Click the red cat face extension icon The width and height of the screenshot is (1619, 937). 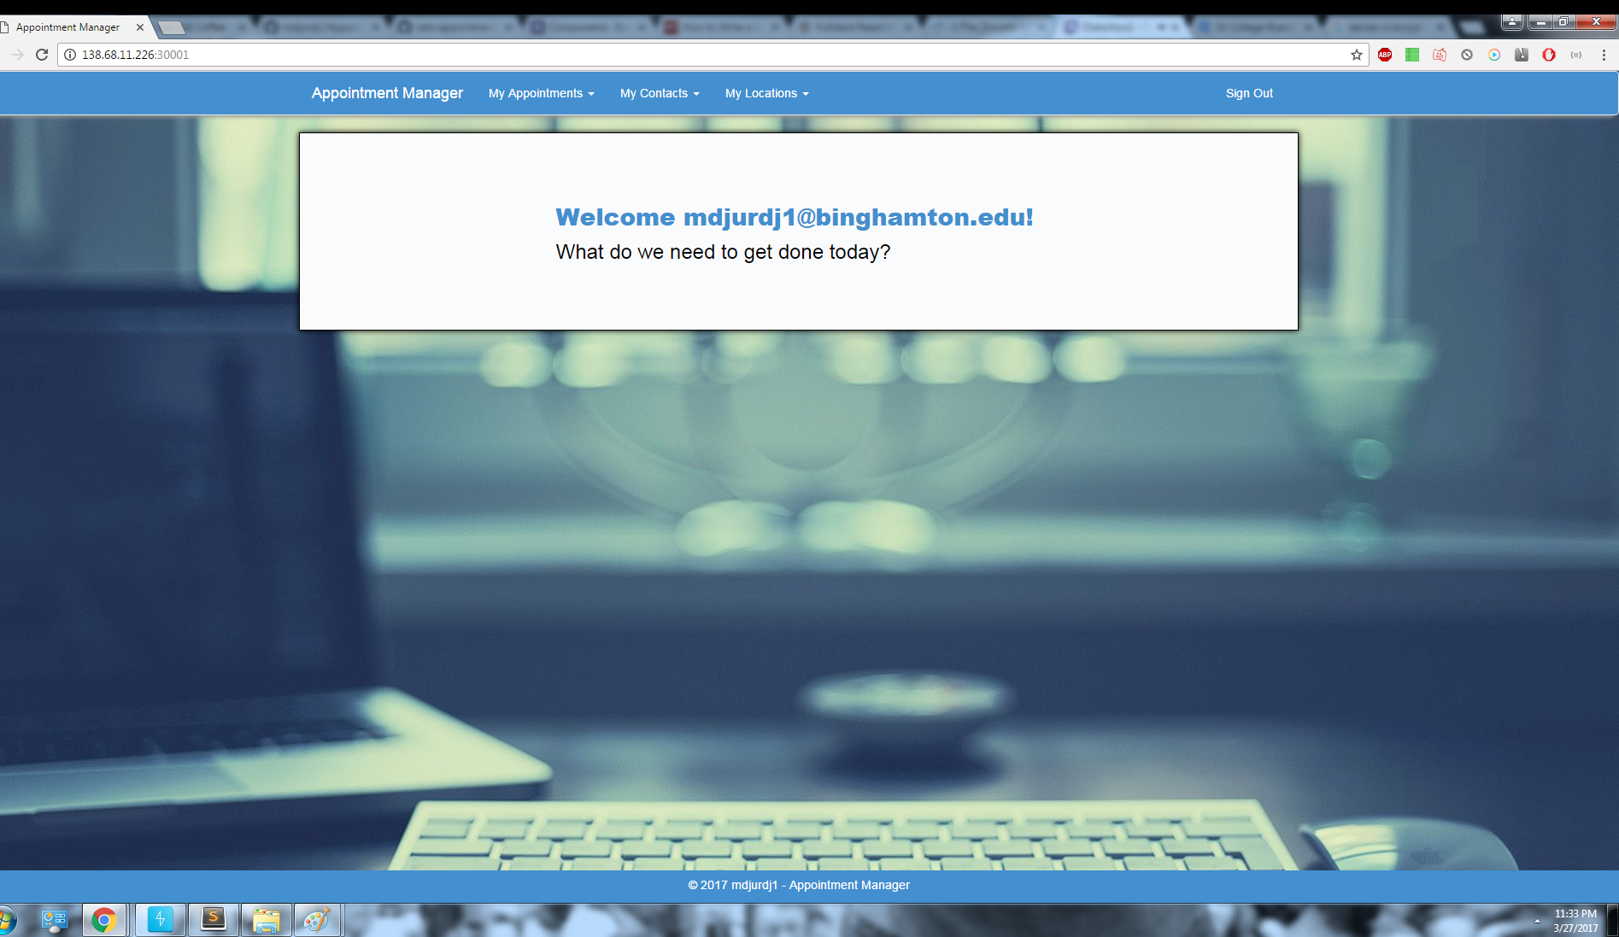pos(1440,55)
